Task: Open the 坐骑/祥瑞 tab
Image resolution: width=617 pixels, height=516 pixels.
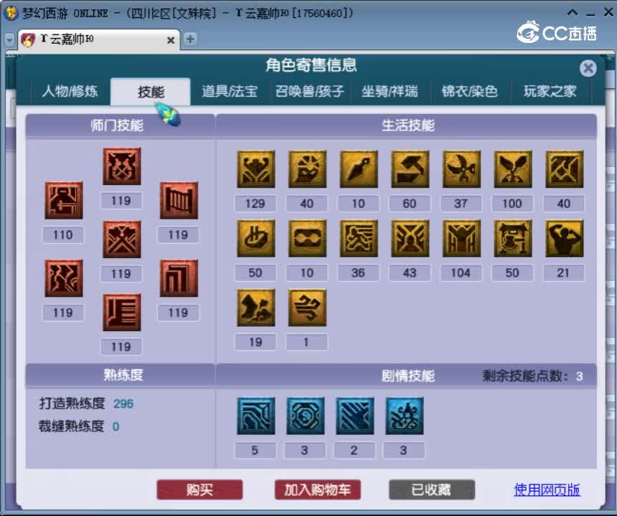Action: click(x=390, y=92)
